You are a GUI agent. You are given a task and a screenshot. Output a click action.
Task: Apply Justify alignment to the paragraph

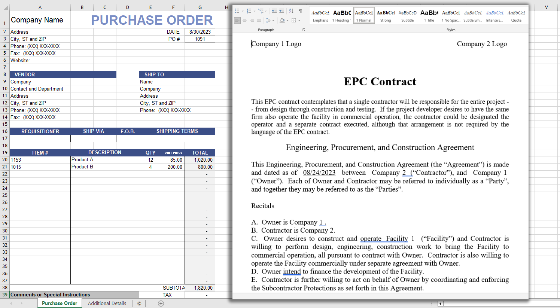click(259, 20)
